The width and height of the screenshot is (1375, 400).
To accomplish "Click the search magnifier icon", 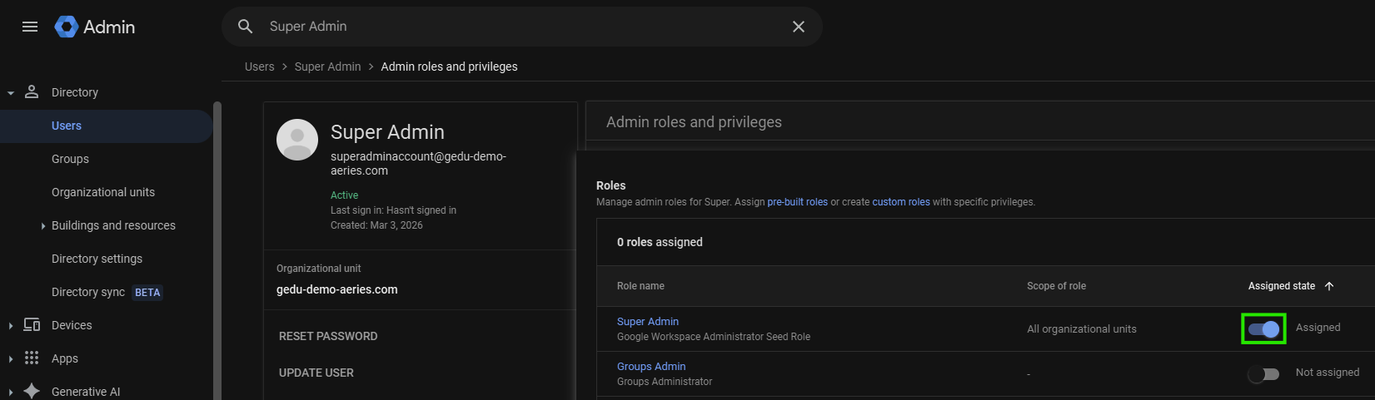I will (x=245, y=27).
